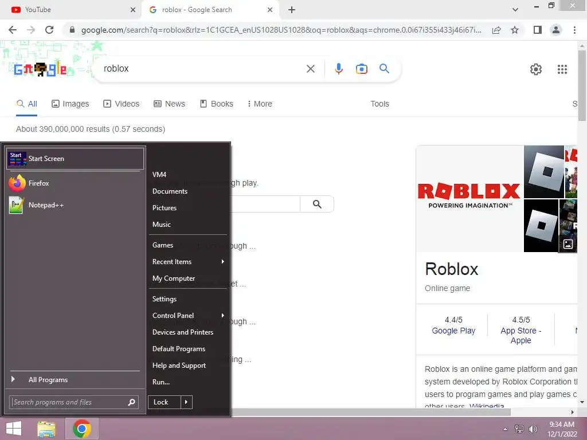Image resolution: width=587 pixels, height=440 pixels.
Task: Open Help and Support
Action: (x=188, y=366)
